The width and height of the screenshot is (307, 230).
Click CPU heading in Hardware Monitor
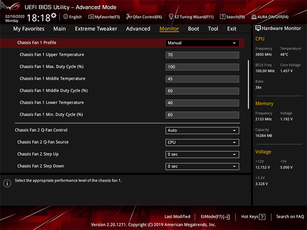260,39
